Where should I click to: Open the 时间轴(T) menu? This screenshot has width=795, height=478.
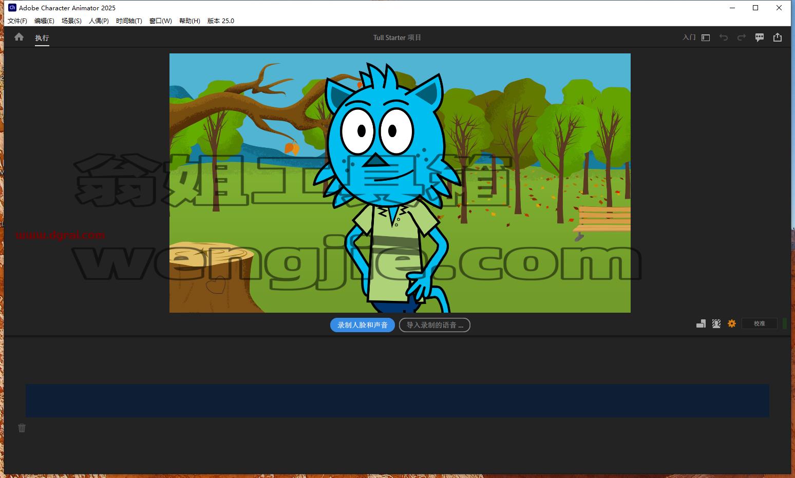[129, 21]
